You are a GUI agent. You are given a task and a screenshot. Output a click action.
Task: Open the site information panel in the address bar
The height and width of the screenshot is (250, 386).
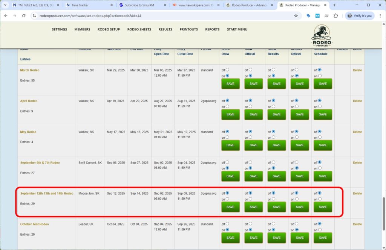(x=34, y=16)
